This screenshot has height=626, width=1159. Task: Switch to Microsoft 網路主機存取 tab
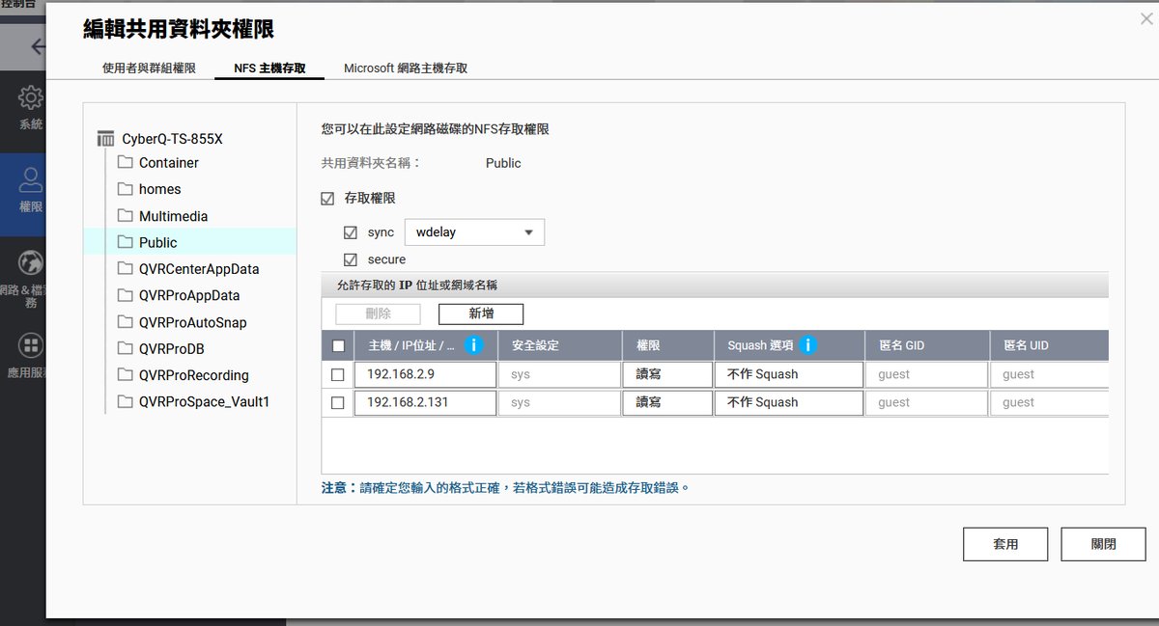point(406,68)
